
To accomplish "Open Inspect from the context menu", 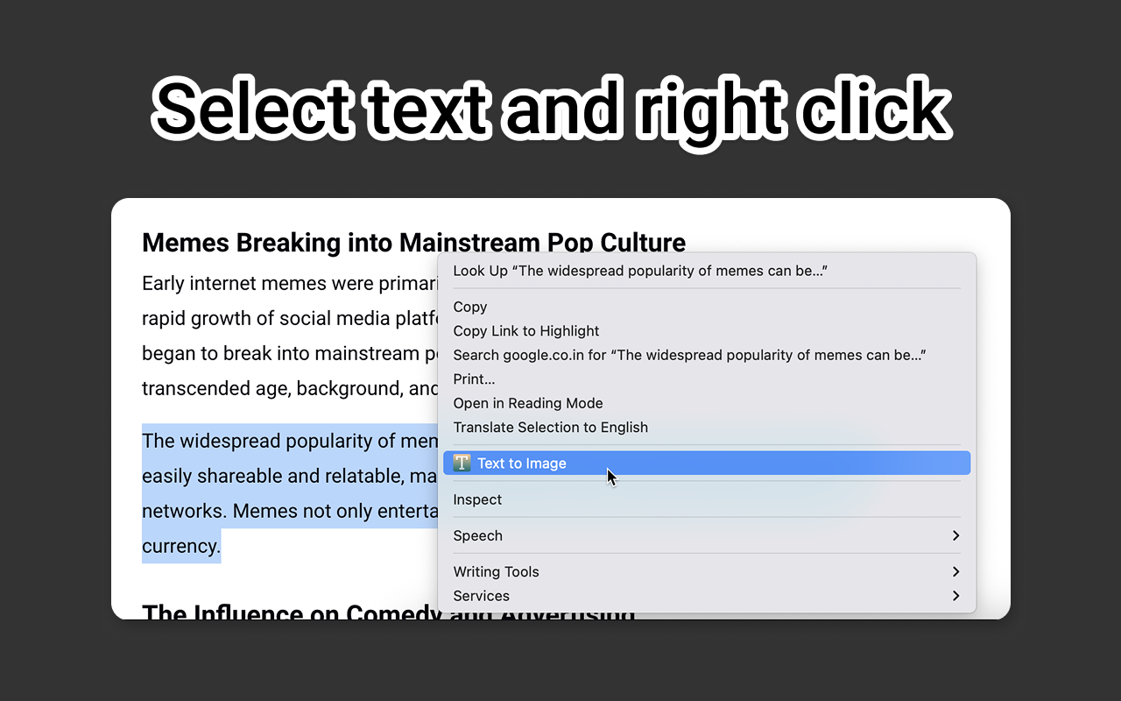I will 477,499.
